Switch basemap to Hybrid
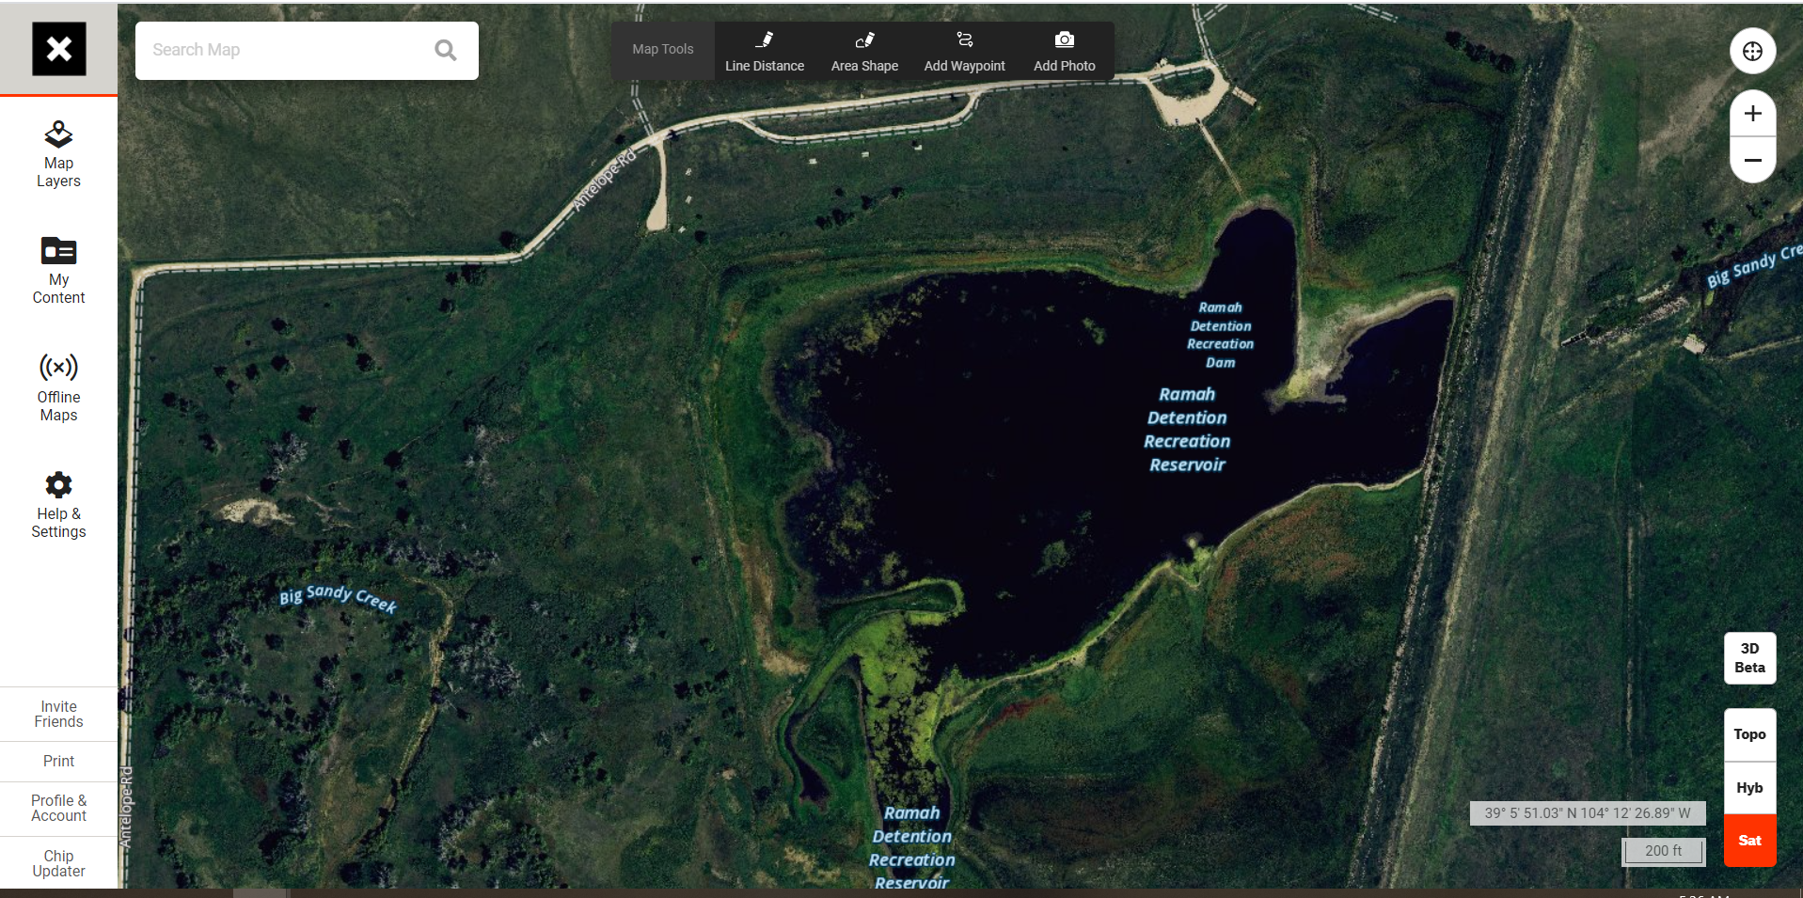This screenshot has width=1803, height=898. click(x=1749, y=788)
